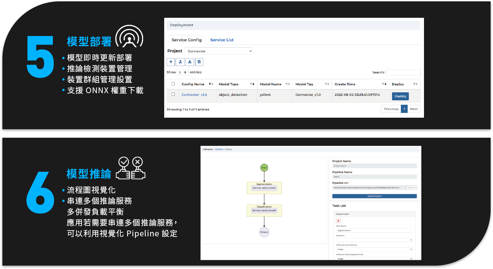This screenshot has height=269, width=493.
Task: Sort by Model Type column arrows
Action: coord(252,84)
